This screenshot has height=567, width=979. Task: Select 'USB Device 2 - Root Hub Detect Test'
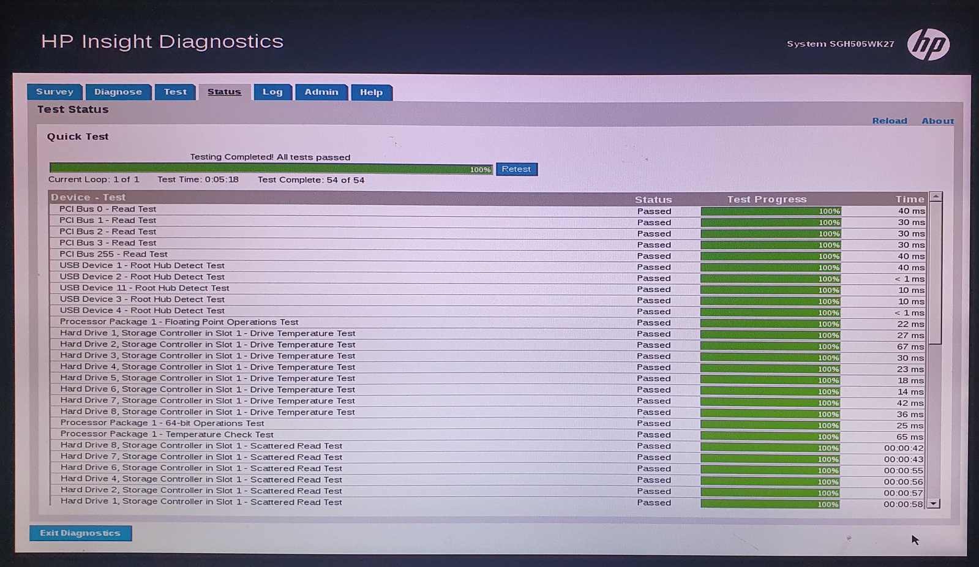coord(488,277)
